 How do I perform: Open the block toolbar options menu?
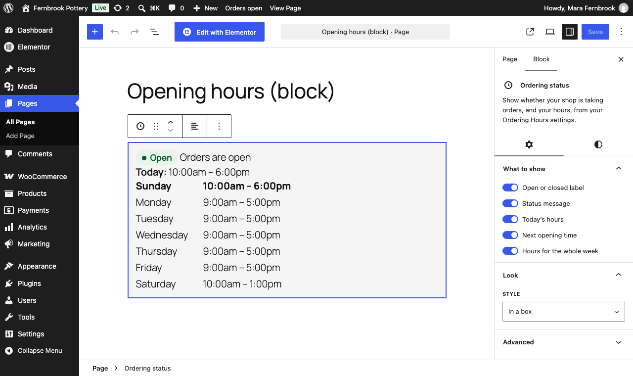[219, 126]
